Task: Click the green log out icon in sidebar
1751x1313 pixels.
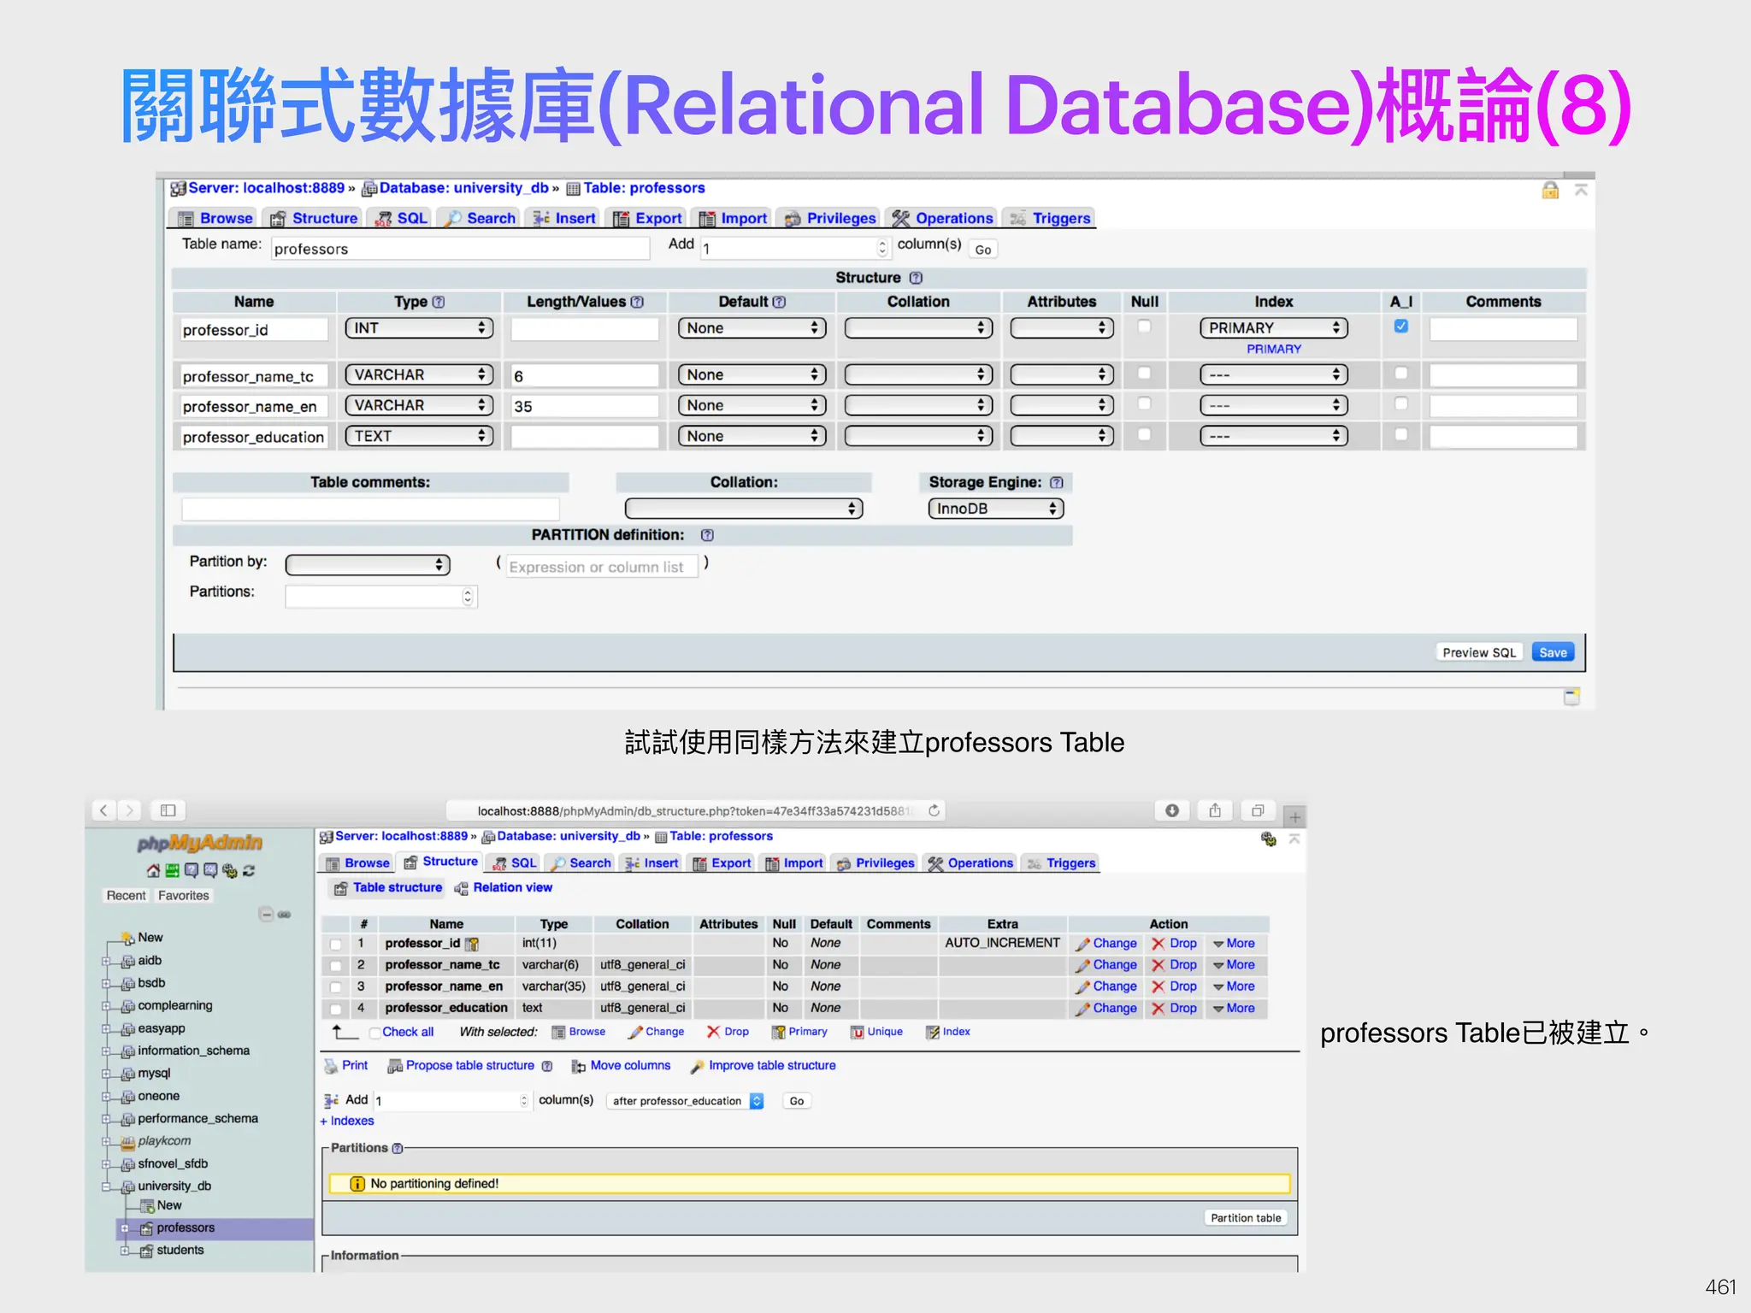Action: click(172, 870)
